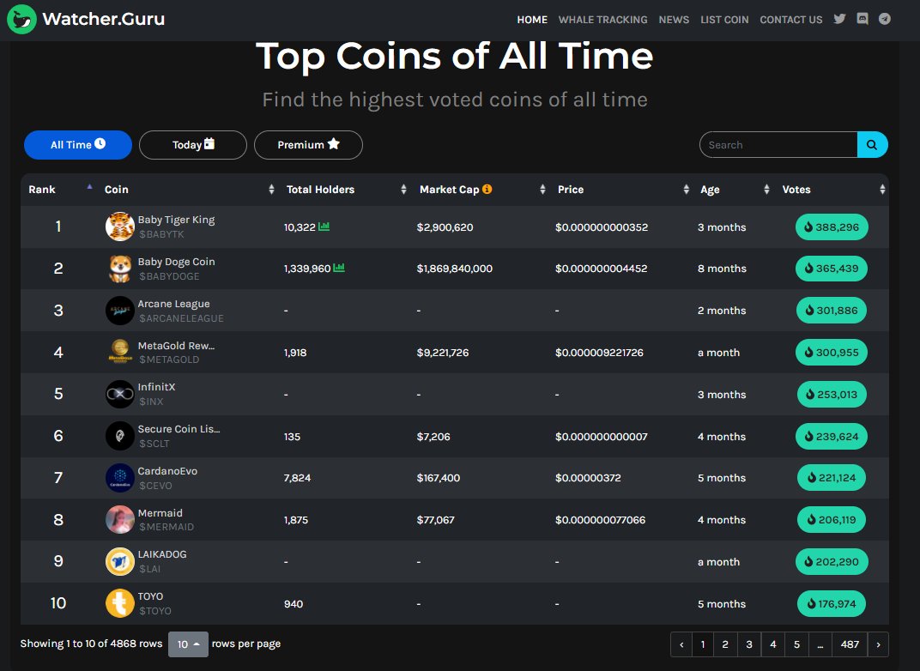Click the InfinitX coin logo
The width and height of the screenshot is (920, 671).
click(119, 394)
